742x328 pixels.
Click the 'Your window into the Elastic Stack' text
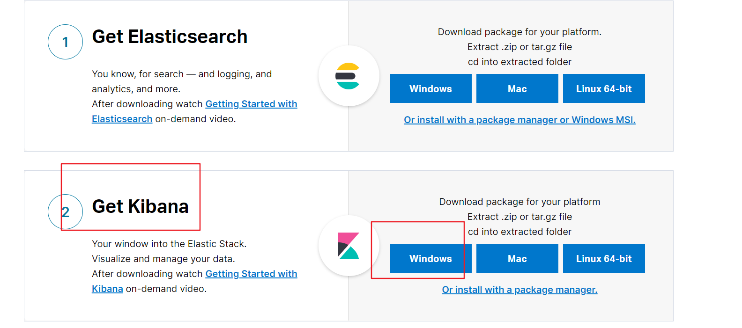click(169, 244)
